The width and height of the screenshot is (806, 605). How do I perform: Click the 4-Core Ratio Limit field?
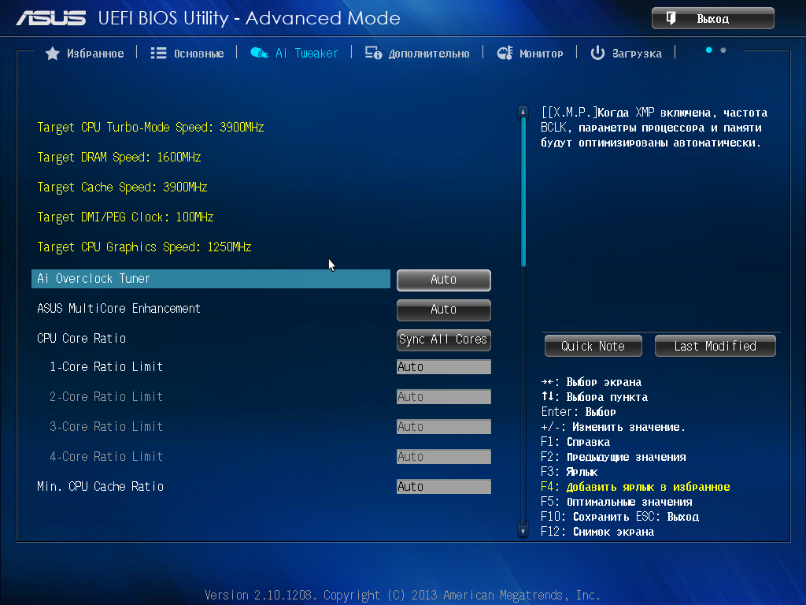pyautogui.click(x=444, y=456)
